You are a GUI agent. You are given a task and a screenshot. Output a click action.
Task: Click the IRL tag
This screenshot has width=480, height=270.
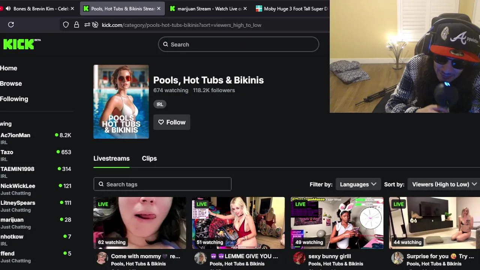click(160, 104)
